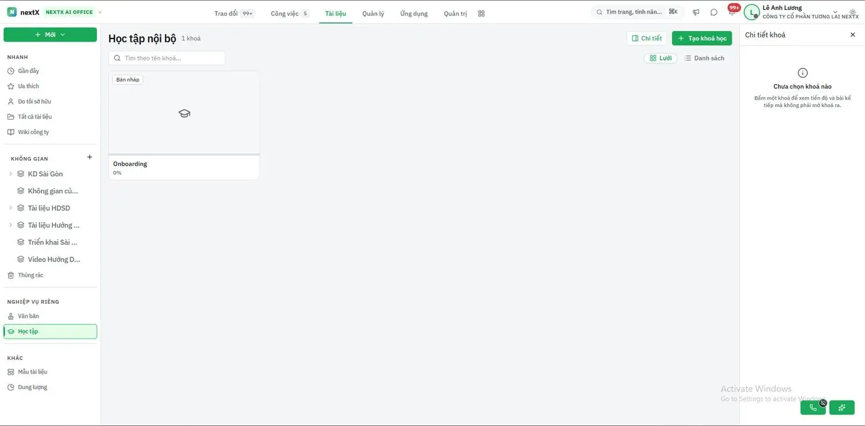The height and width of the screenshot is (426, 865).
Task: Select Học tập in the sidebar
Action: click(x=50, y=332)
